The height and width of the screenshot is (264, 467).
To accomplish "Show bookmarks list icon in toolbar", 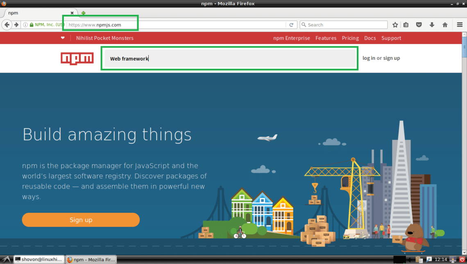I will pos(406,25).
